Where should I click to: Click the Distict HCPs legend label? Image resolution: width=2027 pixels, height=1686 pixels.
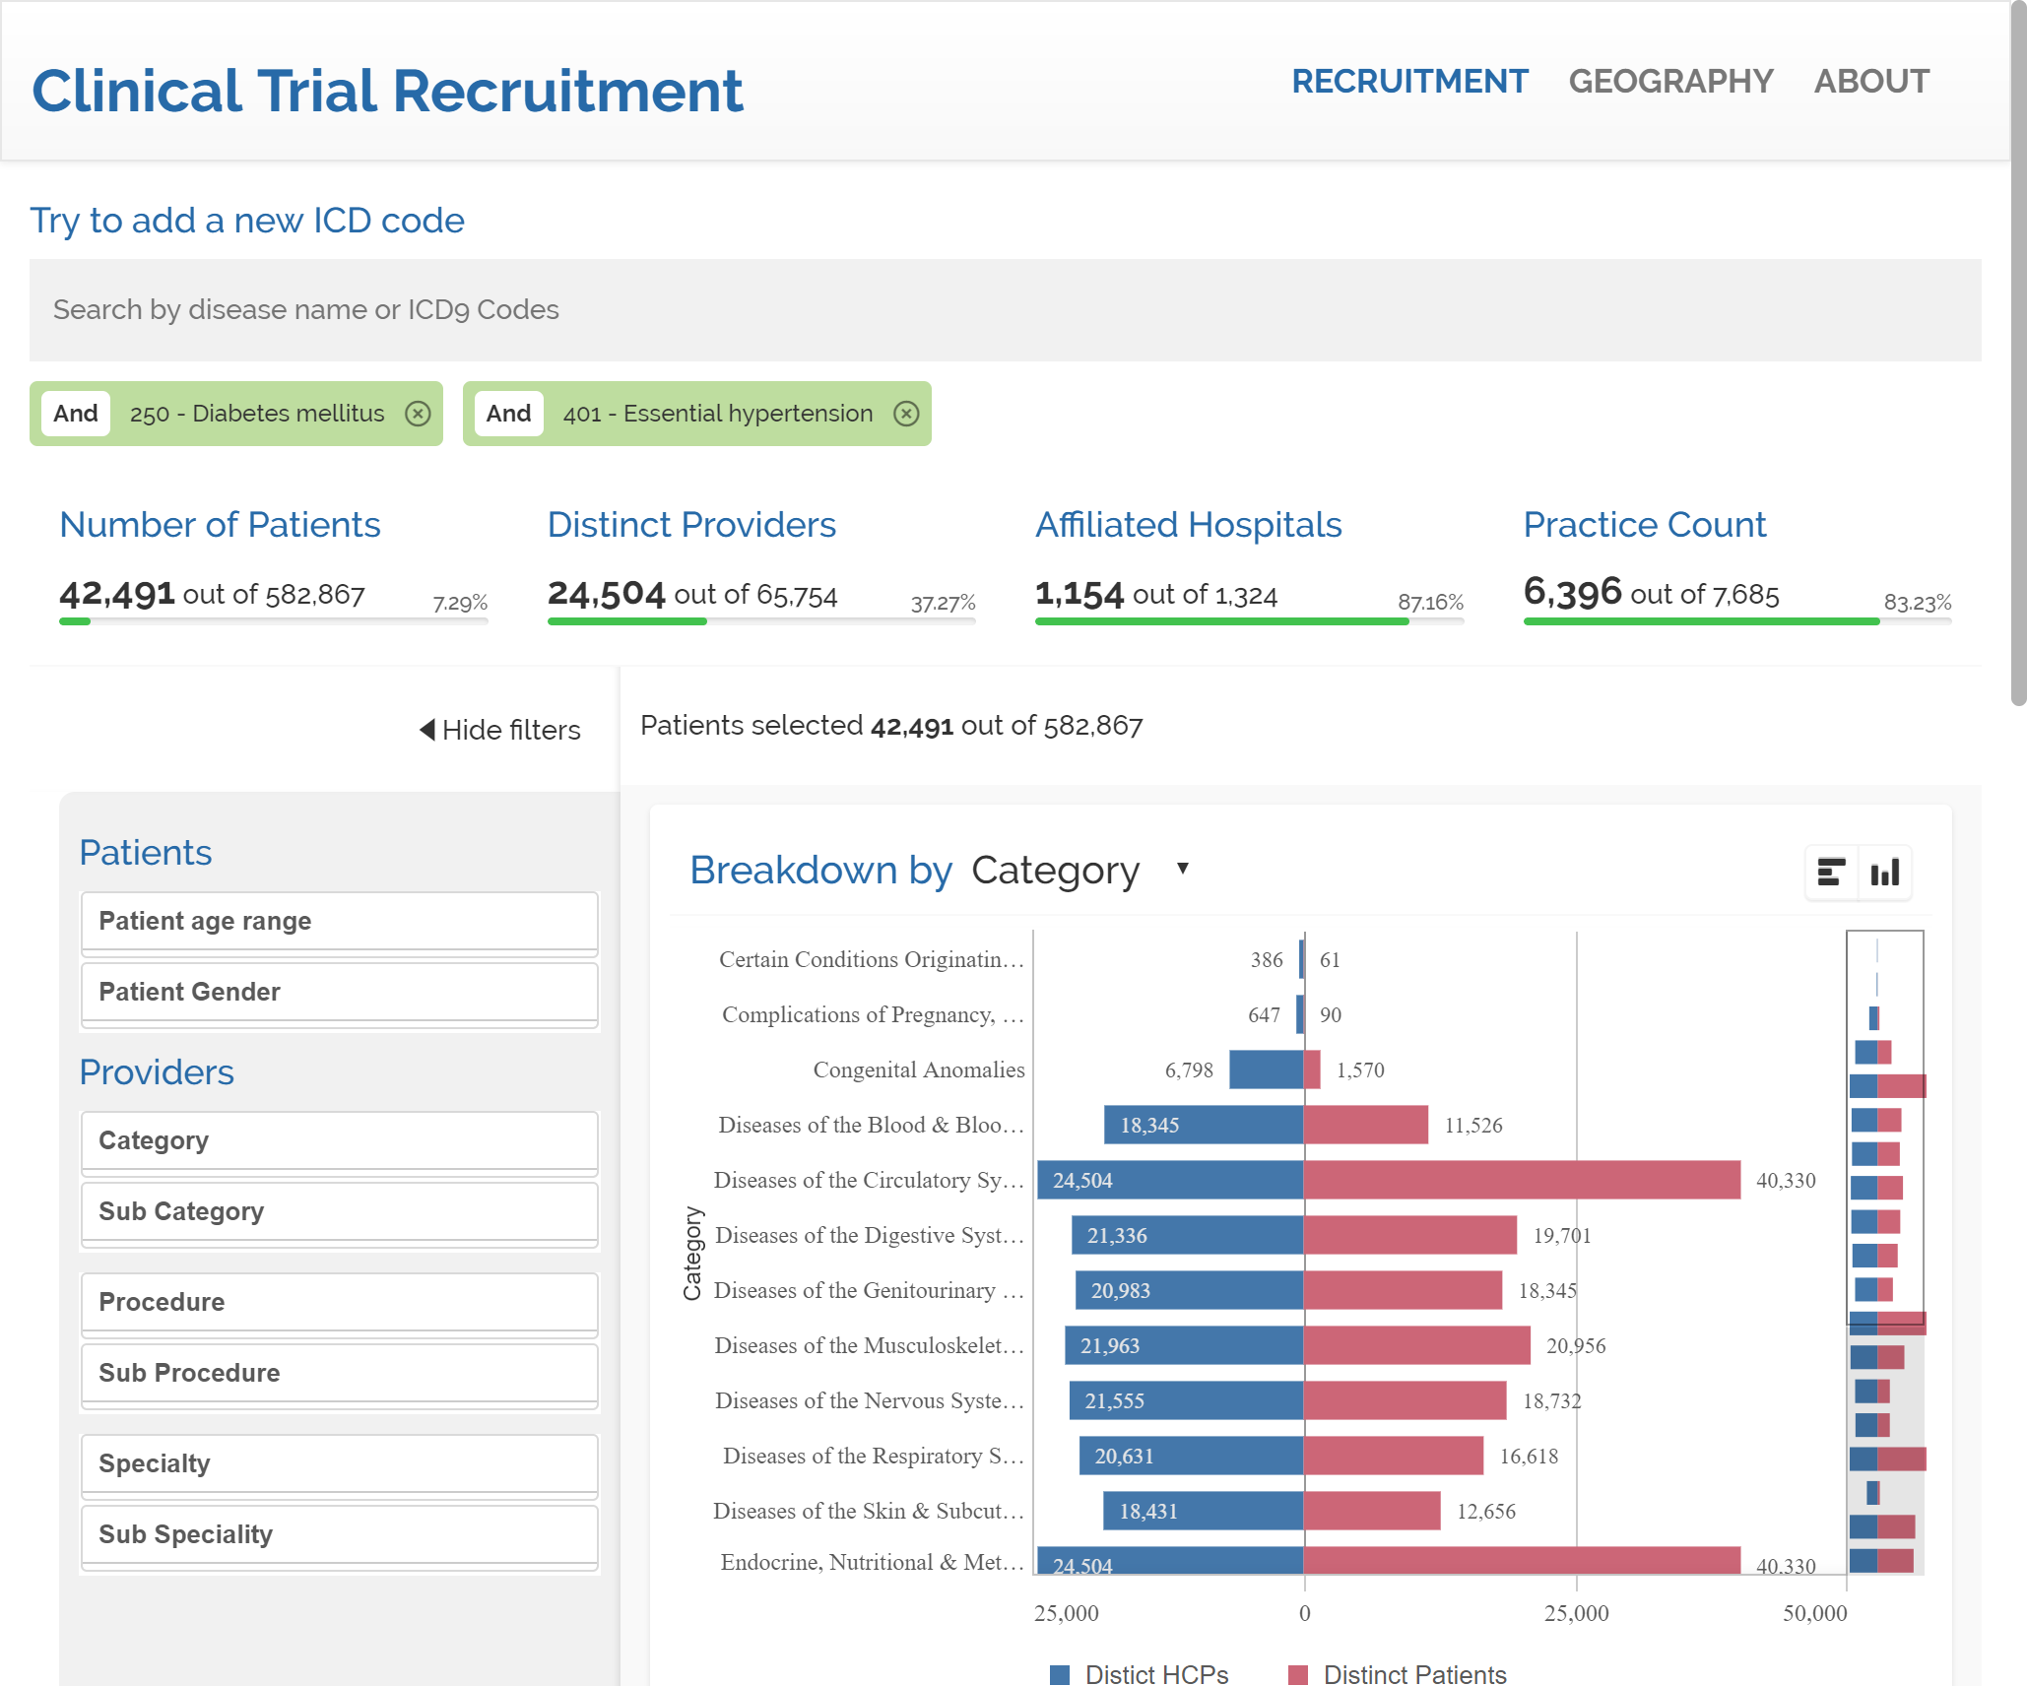(x=1156, y=1674)
